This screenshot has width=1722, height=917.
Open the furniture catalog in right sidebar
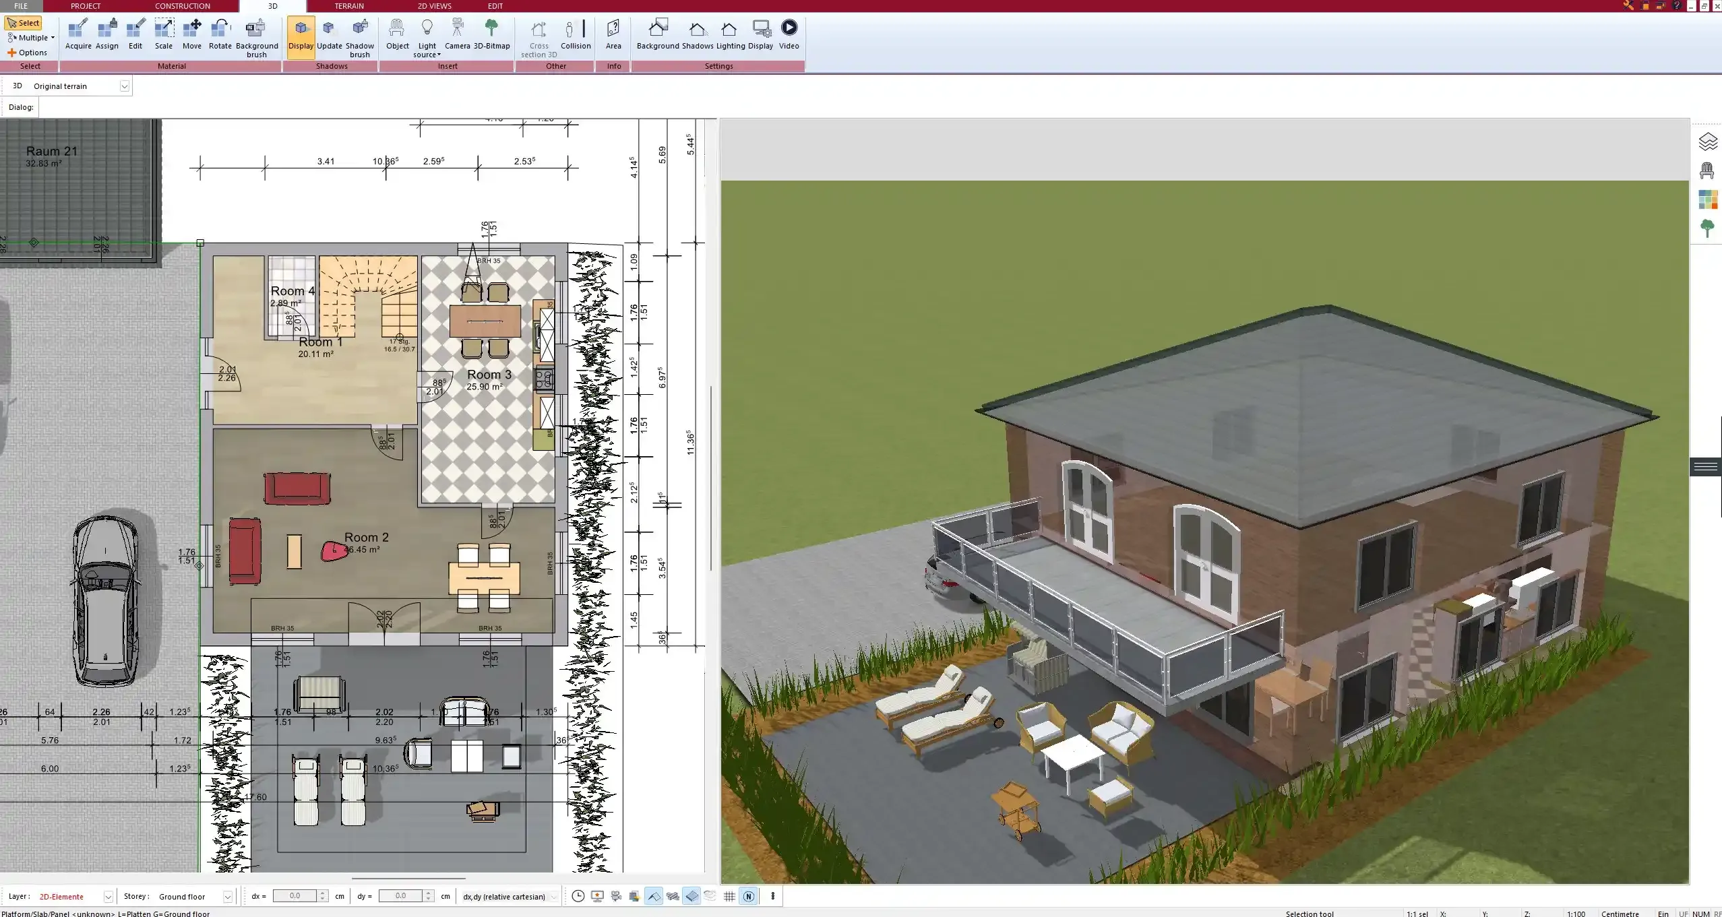(x=1707, y=170)
